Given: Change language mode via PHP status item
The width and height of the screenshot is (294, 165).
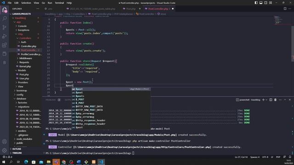Looking at the screenshot, I should click(278, 157).
